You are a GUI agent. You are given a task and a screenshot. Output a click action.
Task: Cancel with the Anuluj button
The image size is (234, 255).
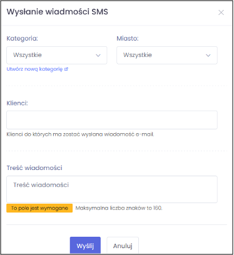[x=123, y=246]
